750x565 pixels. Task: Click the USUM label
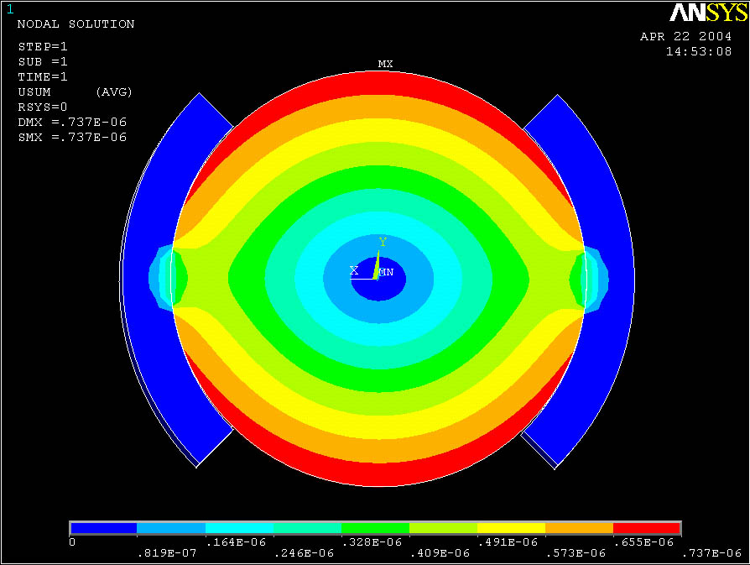(34, 92)
